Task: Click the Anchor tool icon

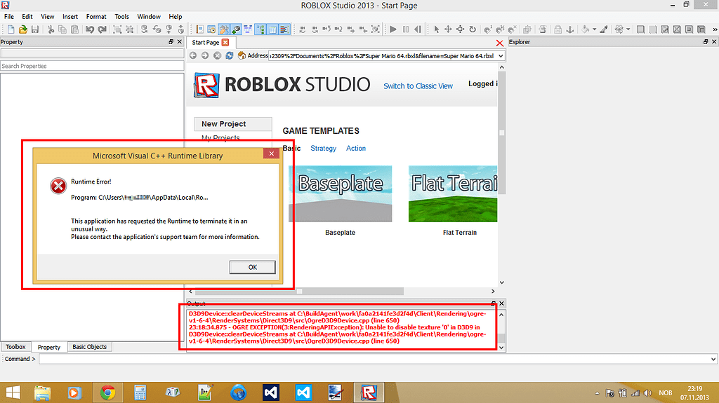Action: click(x=570, y=29)
